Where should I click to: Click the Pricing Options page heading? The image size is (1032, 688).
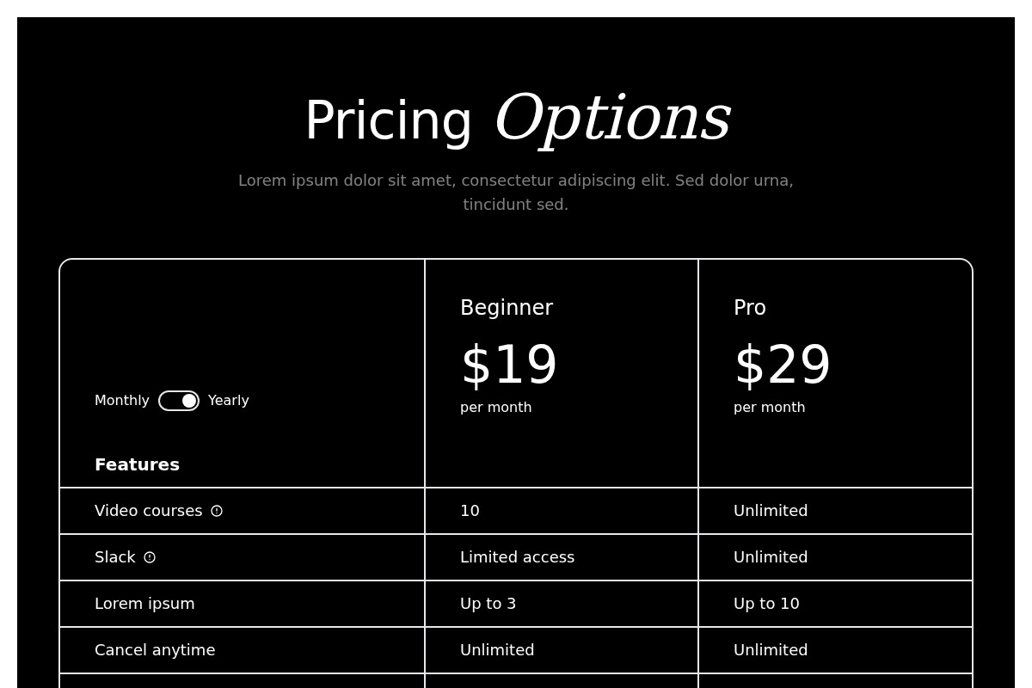[x=517, y=120]
